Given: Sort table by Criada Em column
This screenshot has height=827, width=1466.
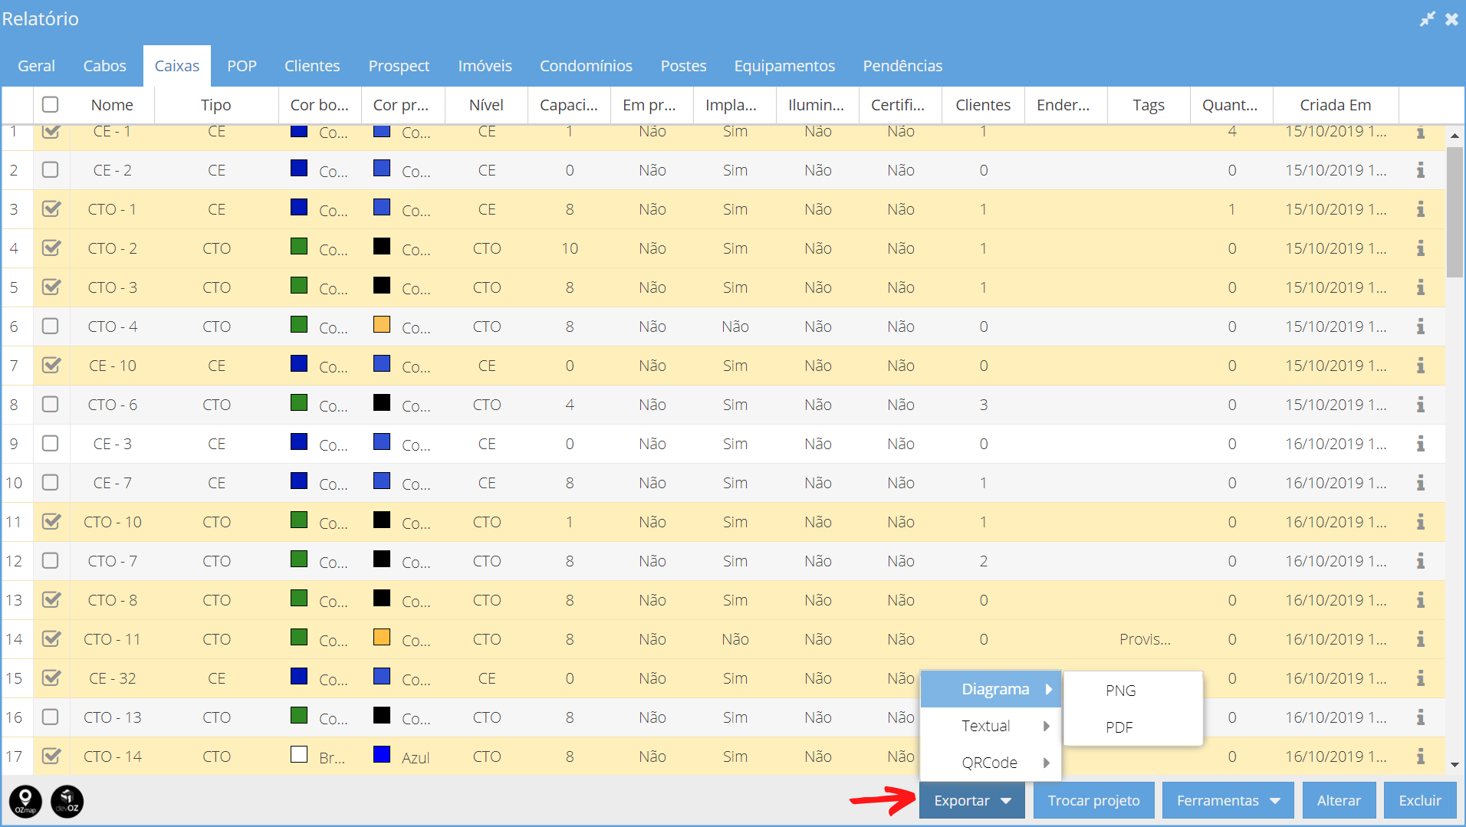Looking at the screenshot, I should [x=1336, y=105].
